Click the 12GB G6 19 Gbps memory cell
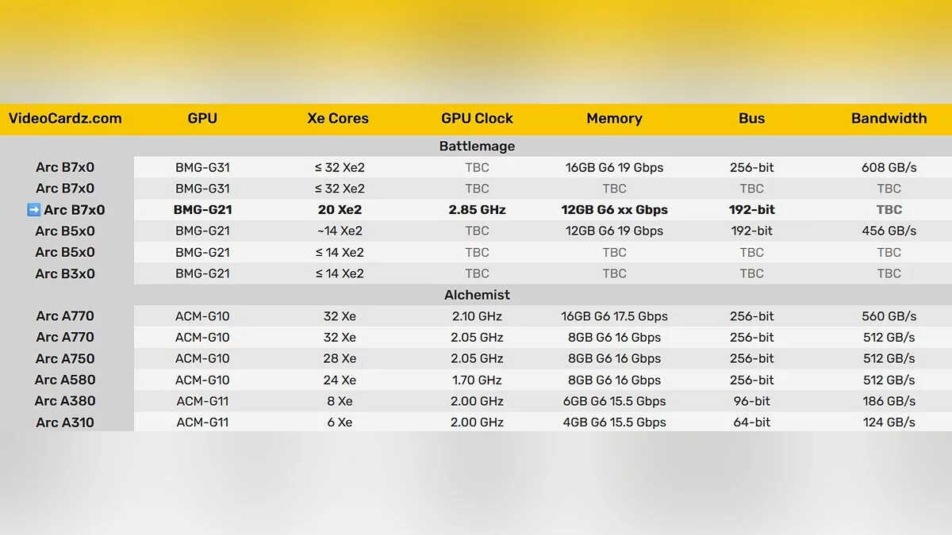 [614, 231]
